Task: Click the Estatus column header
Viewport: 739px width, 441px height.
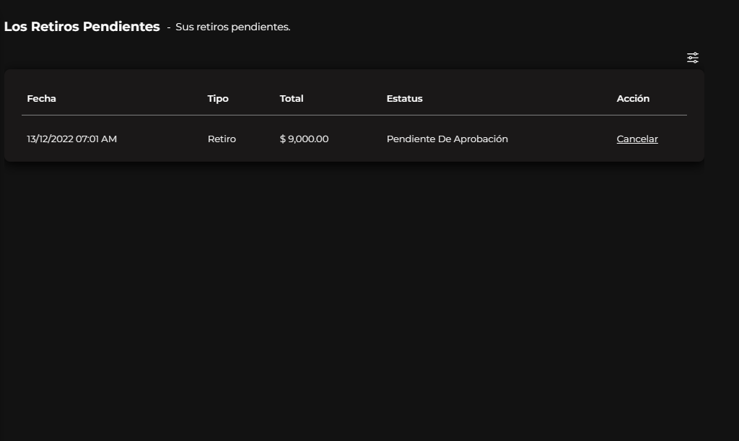Action: [404, 99]
